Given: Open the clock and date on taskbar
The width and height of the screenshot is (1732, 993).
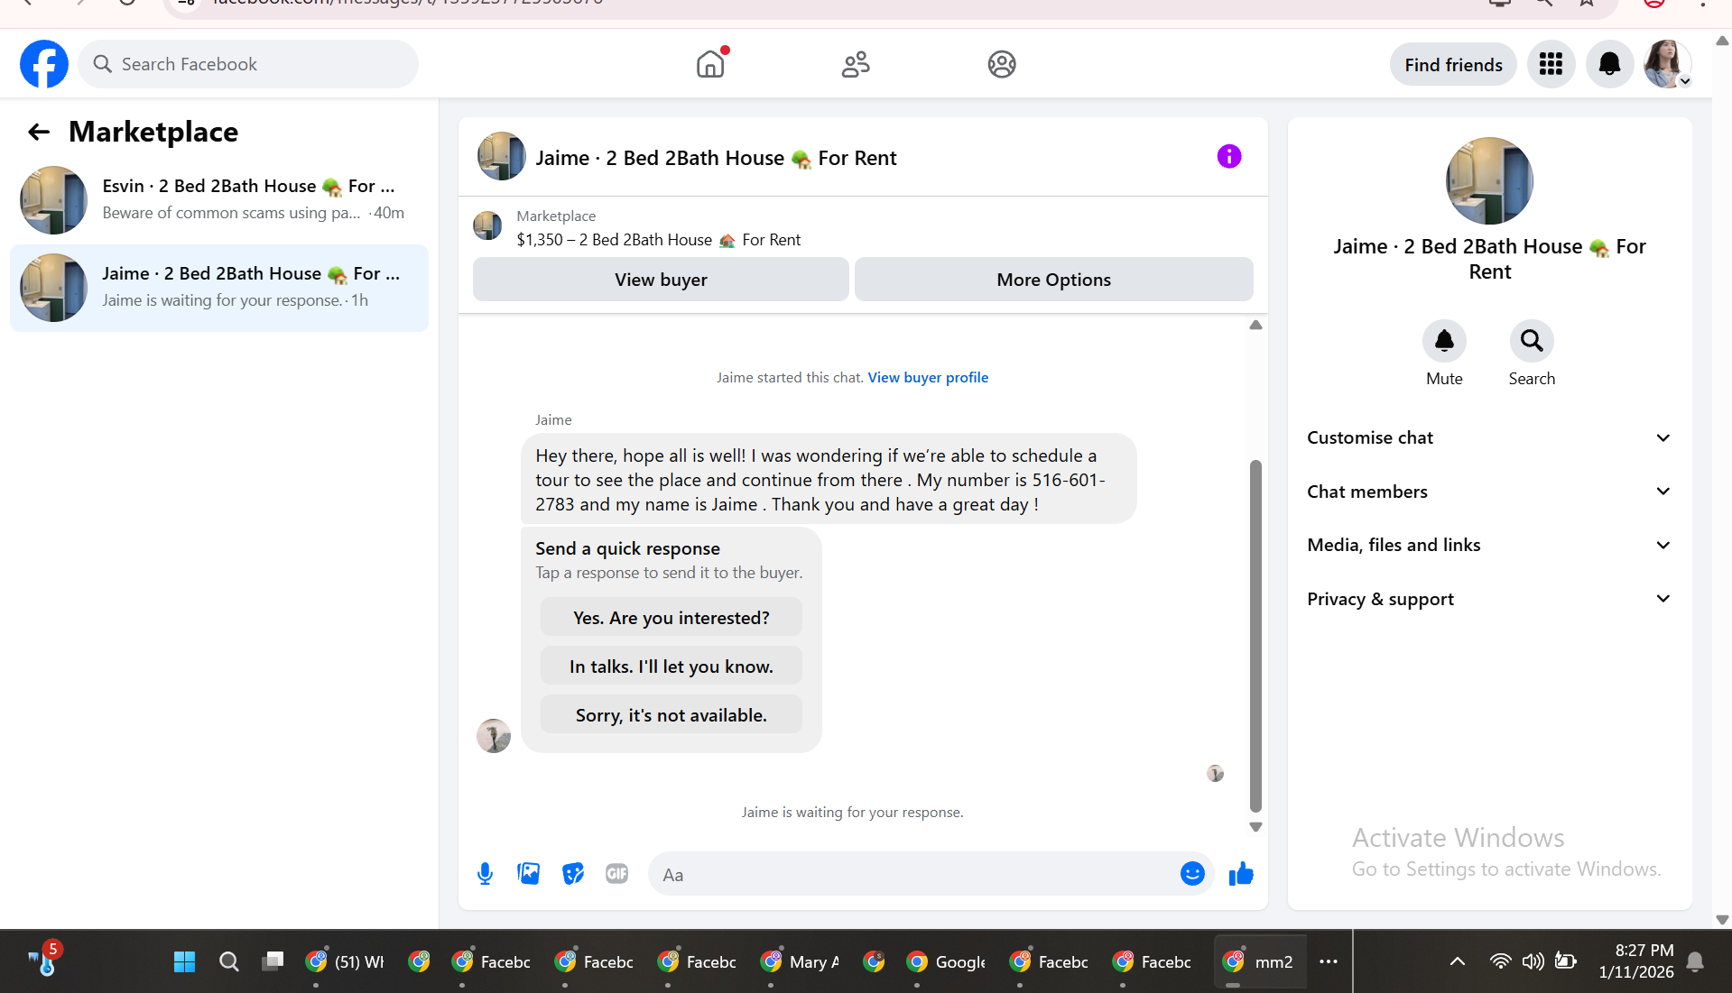Looking at the screenshot, I should [1635, 961].
